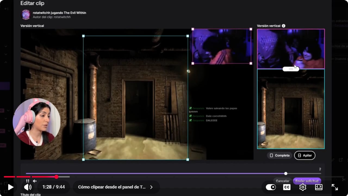The height and width of the screenshot is (196, 348).
Task: Switch the player to theater mode
Action: tap(319, 187)
